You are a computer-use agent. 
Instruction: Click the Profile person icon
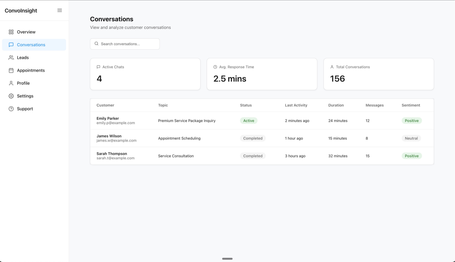(x=11, y=83)
